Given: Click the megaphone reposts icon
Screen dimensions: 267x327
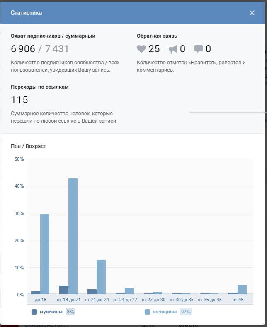Looking at the screenshot, I should [173, 49].
